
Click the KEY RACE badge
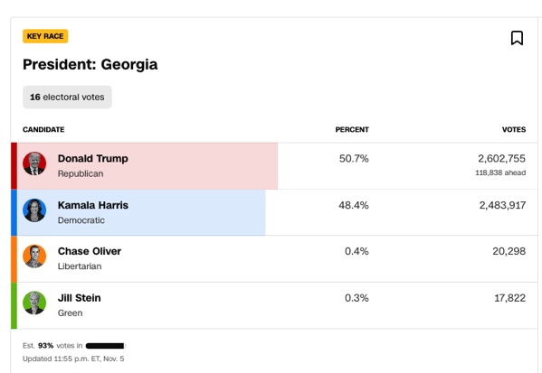[45, 36]
